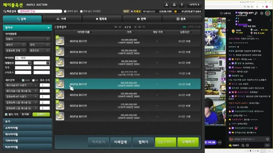Click the 초기화 reset button

tap(25, 114)
